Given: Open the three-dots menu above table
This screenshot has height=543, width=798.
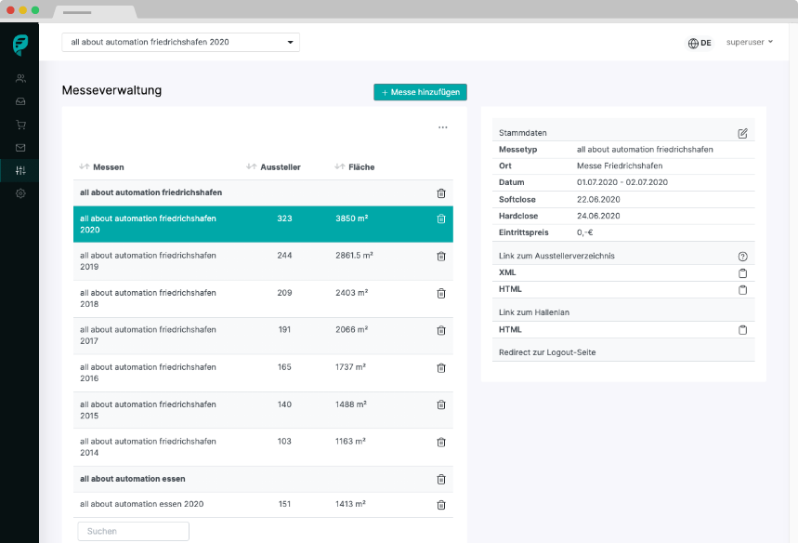Looking at the screenshot, I should [x=443, y=127].
